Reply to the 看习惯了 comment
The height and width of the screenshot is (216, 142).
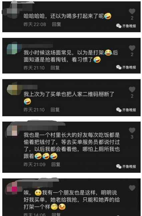[x=55, y=68]
